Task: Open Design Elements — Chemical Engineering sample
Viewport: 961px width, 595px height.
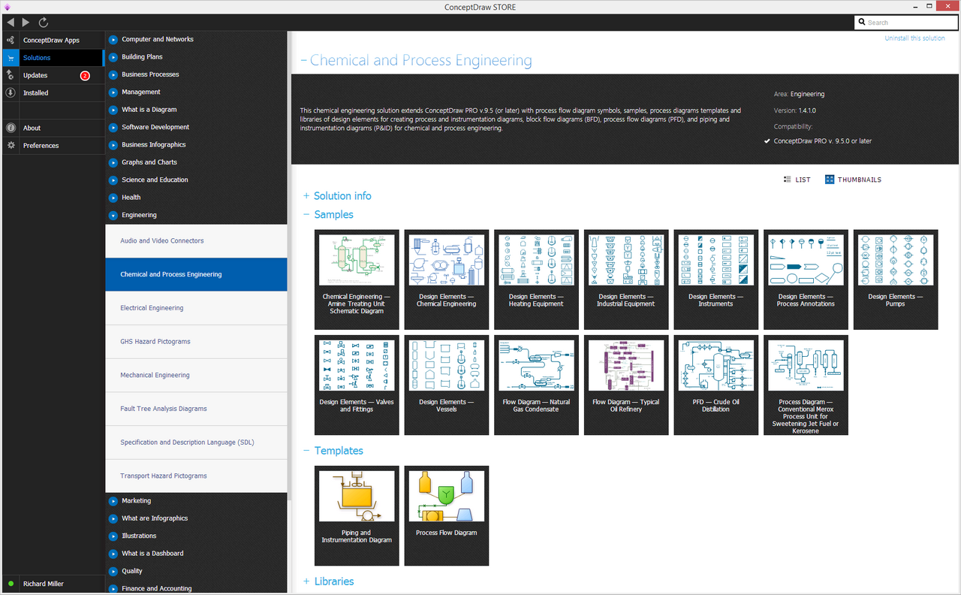Action: coord(447,279)
